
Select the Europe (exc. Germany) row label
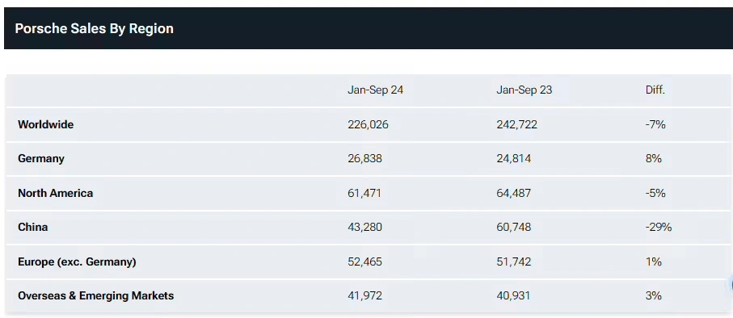(77, 262)
